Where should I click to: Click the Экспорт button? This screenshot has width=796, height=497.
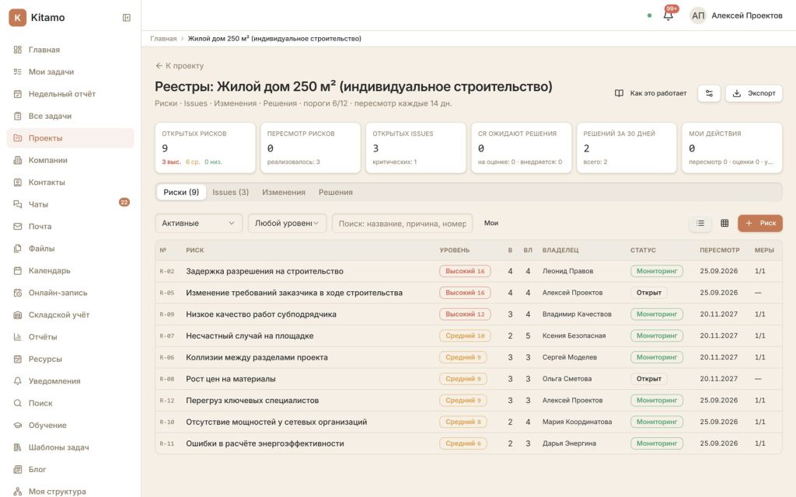click(754, 93)
